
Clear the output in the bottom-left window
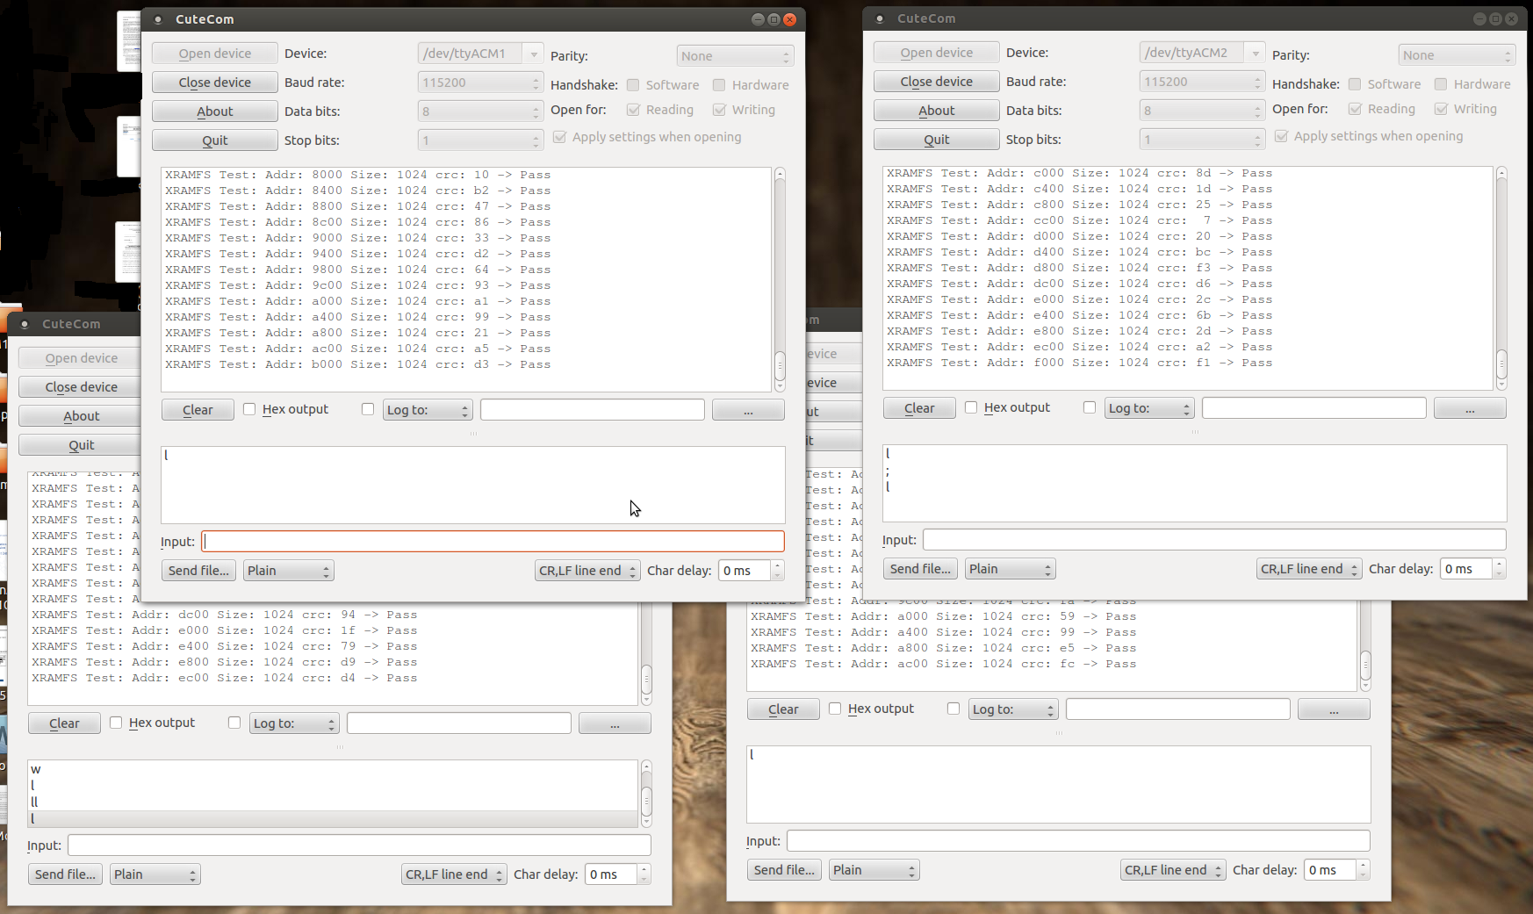click(64, 723)
